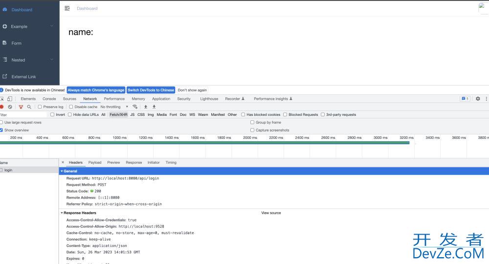Filter requests by CSS type
The image size is (489, 264).
tap(141, 115)
